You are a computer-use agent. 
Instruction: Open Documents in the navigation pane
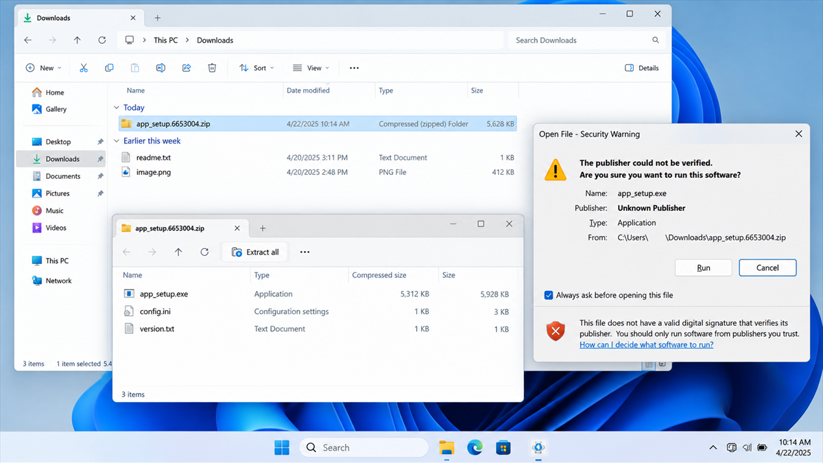[63, 176]
